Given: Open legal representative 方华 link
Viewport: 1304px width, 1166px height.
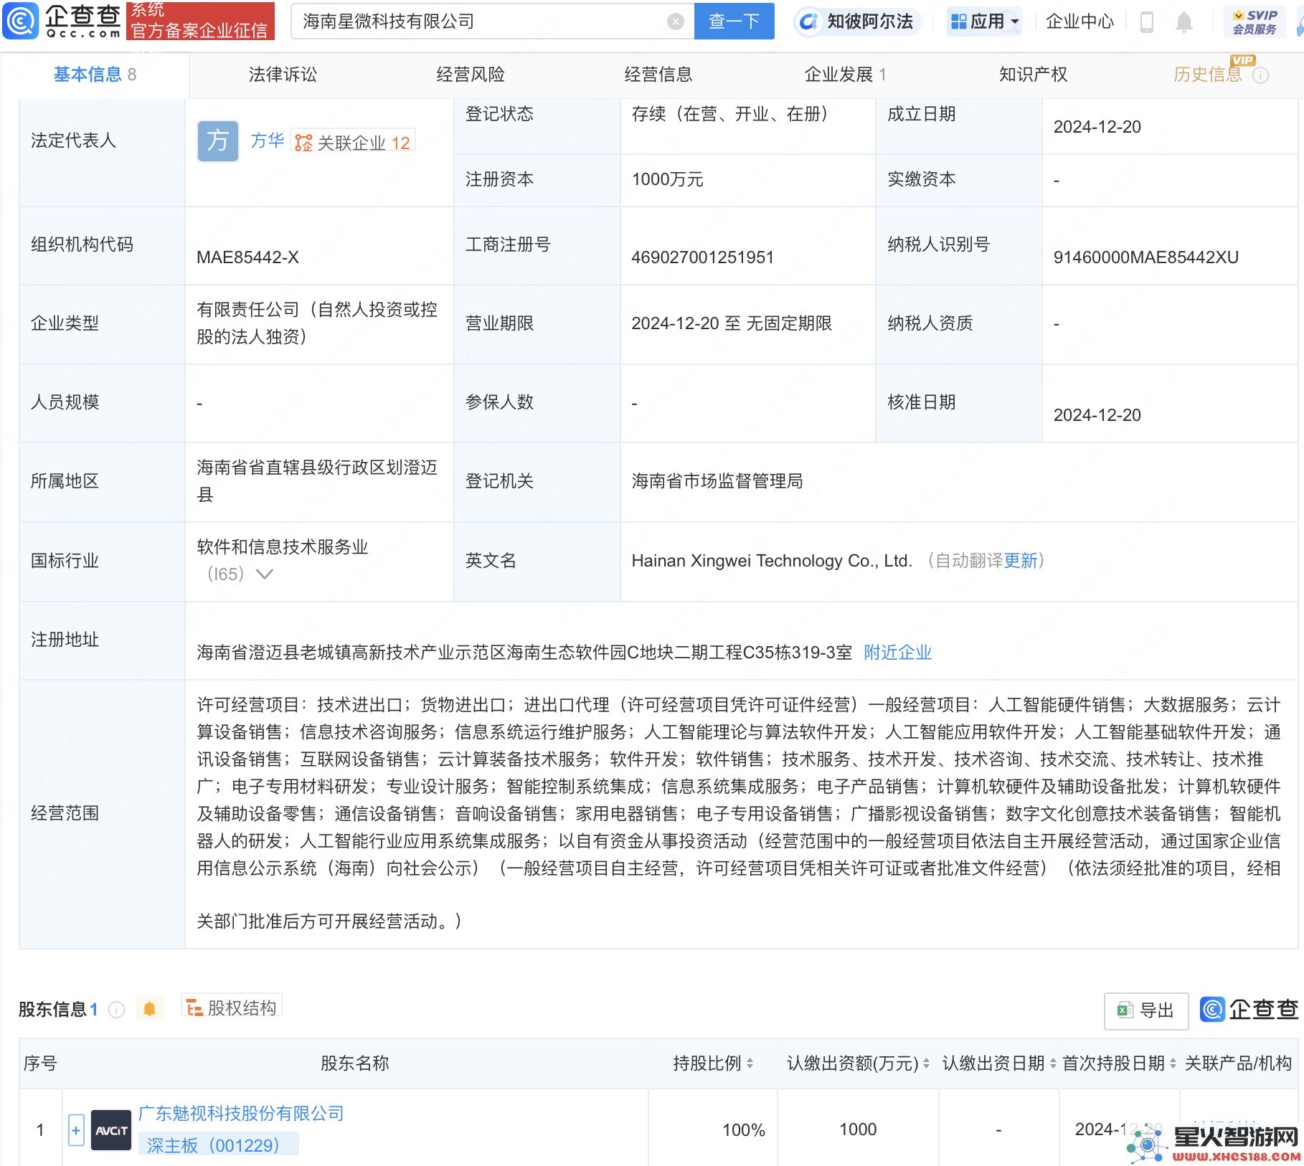Looking at the screenshot, I should tap(267, 141).
